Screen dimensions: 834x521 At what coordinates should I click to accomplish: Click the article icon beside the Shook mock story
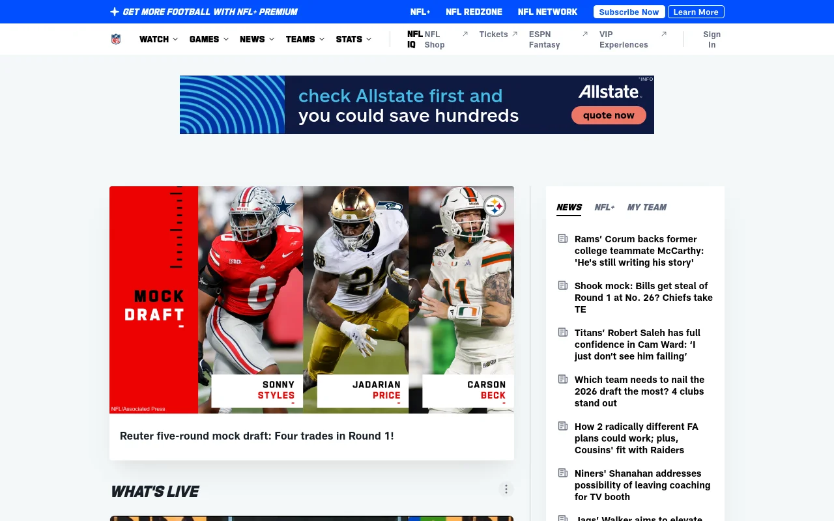[562, 285]
